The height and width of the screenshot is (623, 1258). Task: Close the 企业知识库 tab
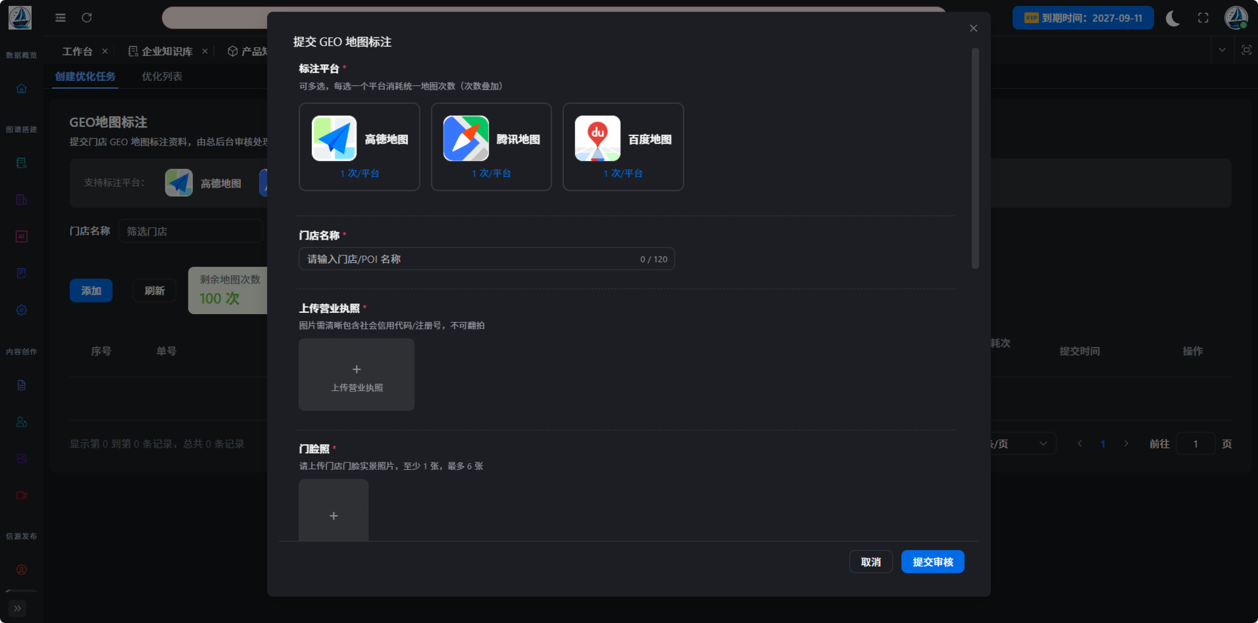[x=205, y=51]
